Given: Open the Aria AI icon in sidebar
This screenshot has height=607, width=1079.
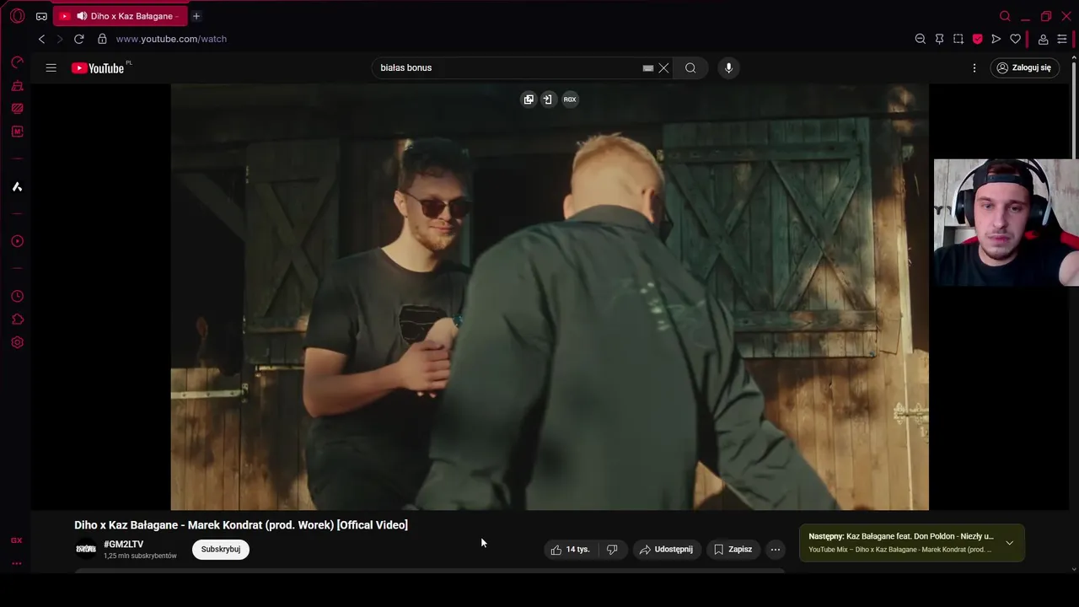Looking at the screenshot, I should pyautogui.click(x=17, y=186).
